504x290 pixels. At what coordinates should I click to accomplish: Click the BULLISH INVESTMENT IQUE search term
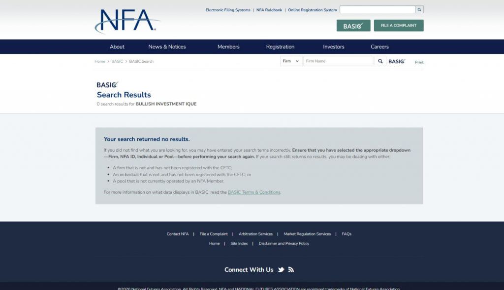pyautogui.click(x=166, y=104)
